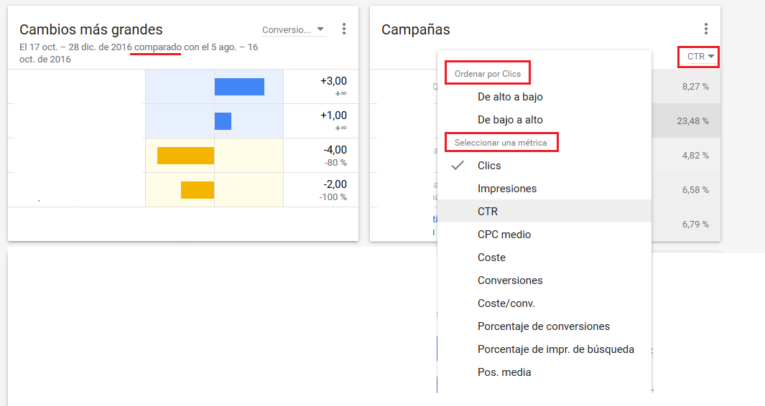Select the Coste/conv. metric
Screen dimensions: 765x406
tap(506, 303)
